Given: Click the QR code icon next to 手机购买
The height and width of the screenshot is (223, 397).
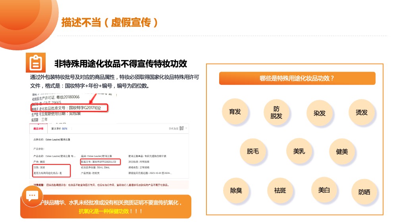Looking at the screenshot, I should [181, 128].
